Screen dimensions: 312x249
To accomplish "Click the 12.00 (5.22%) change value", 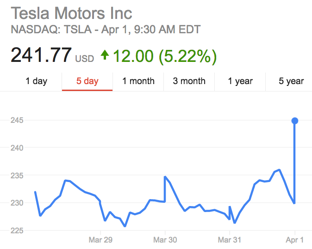I will click(165, 56).
